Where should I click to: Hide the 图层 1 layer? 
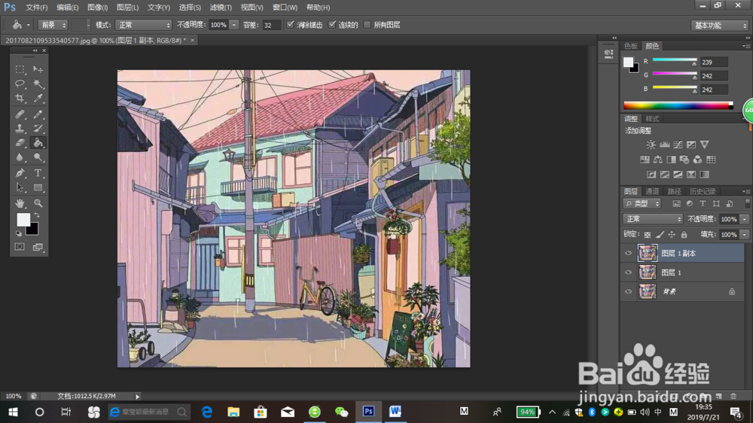coord(628,272)
